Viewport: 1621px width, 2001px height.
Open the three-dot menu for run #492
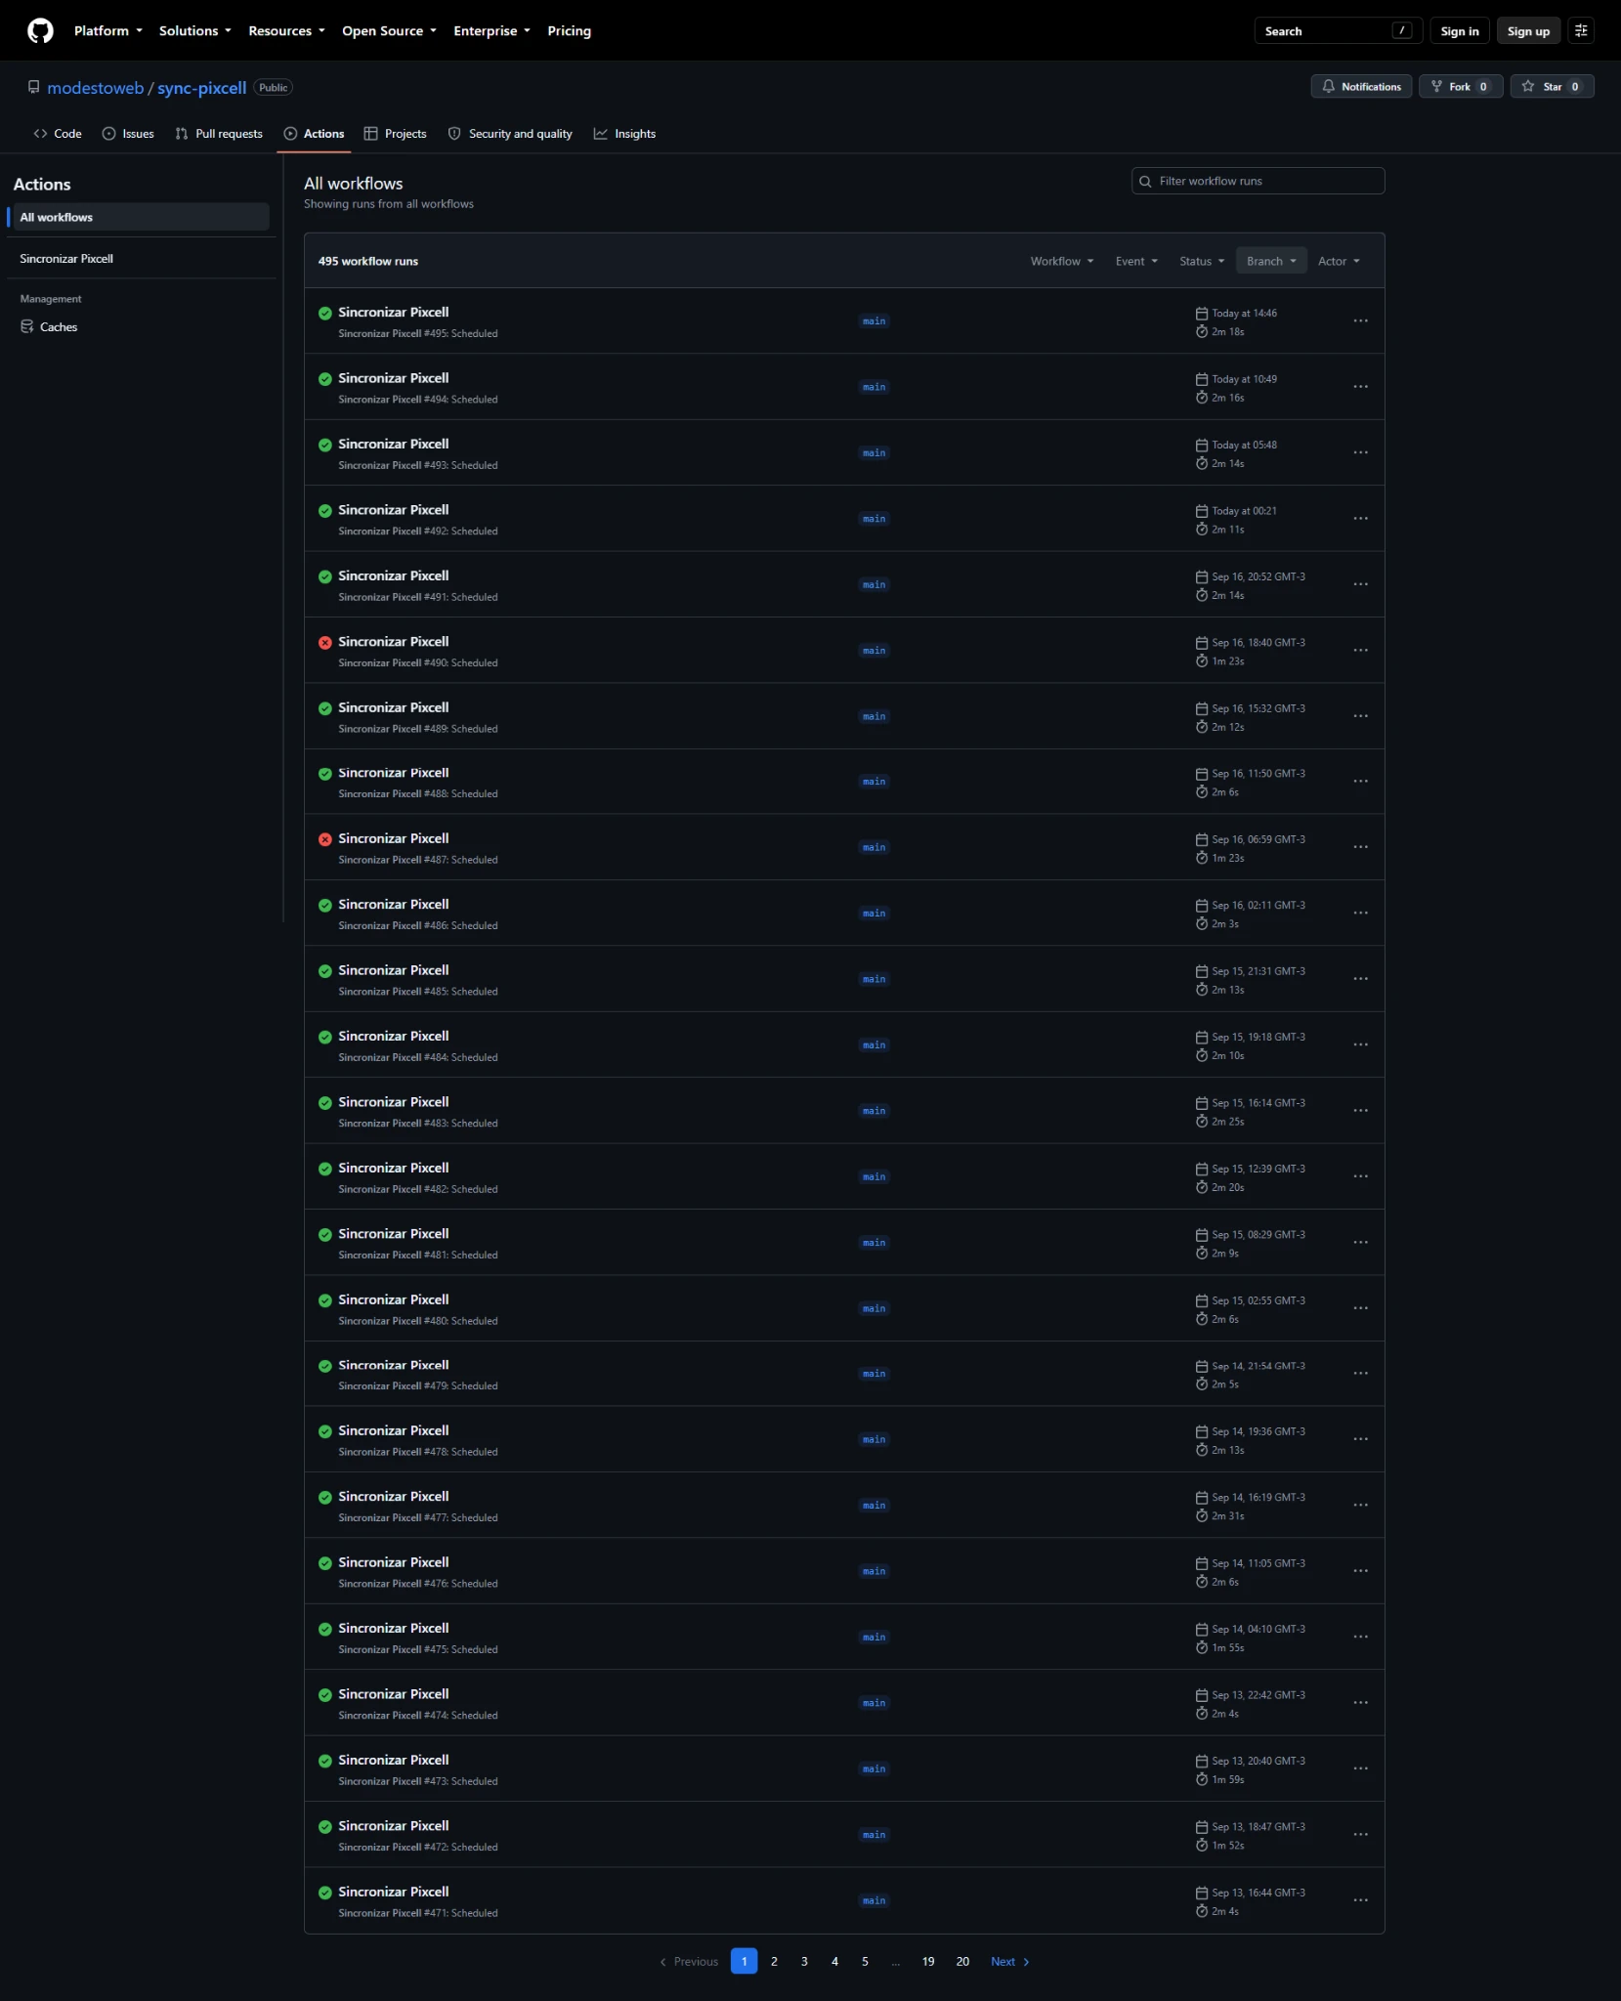click(x=1360, y=519)
